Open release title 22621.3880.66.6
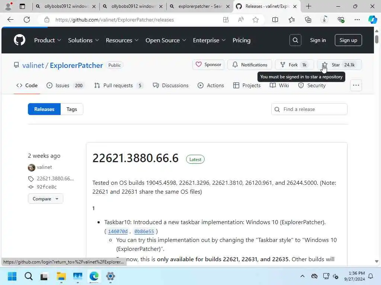381x285 pixels. 135,158
